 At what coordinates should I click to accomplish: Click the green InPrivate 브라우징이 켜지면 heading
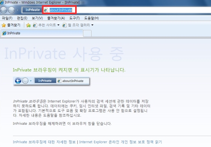point(69,70)
